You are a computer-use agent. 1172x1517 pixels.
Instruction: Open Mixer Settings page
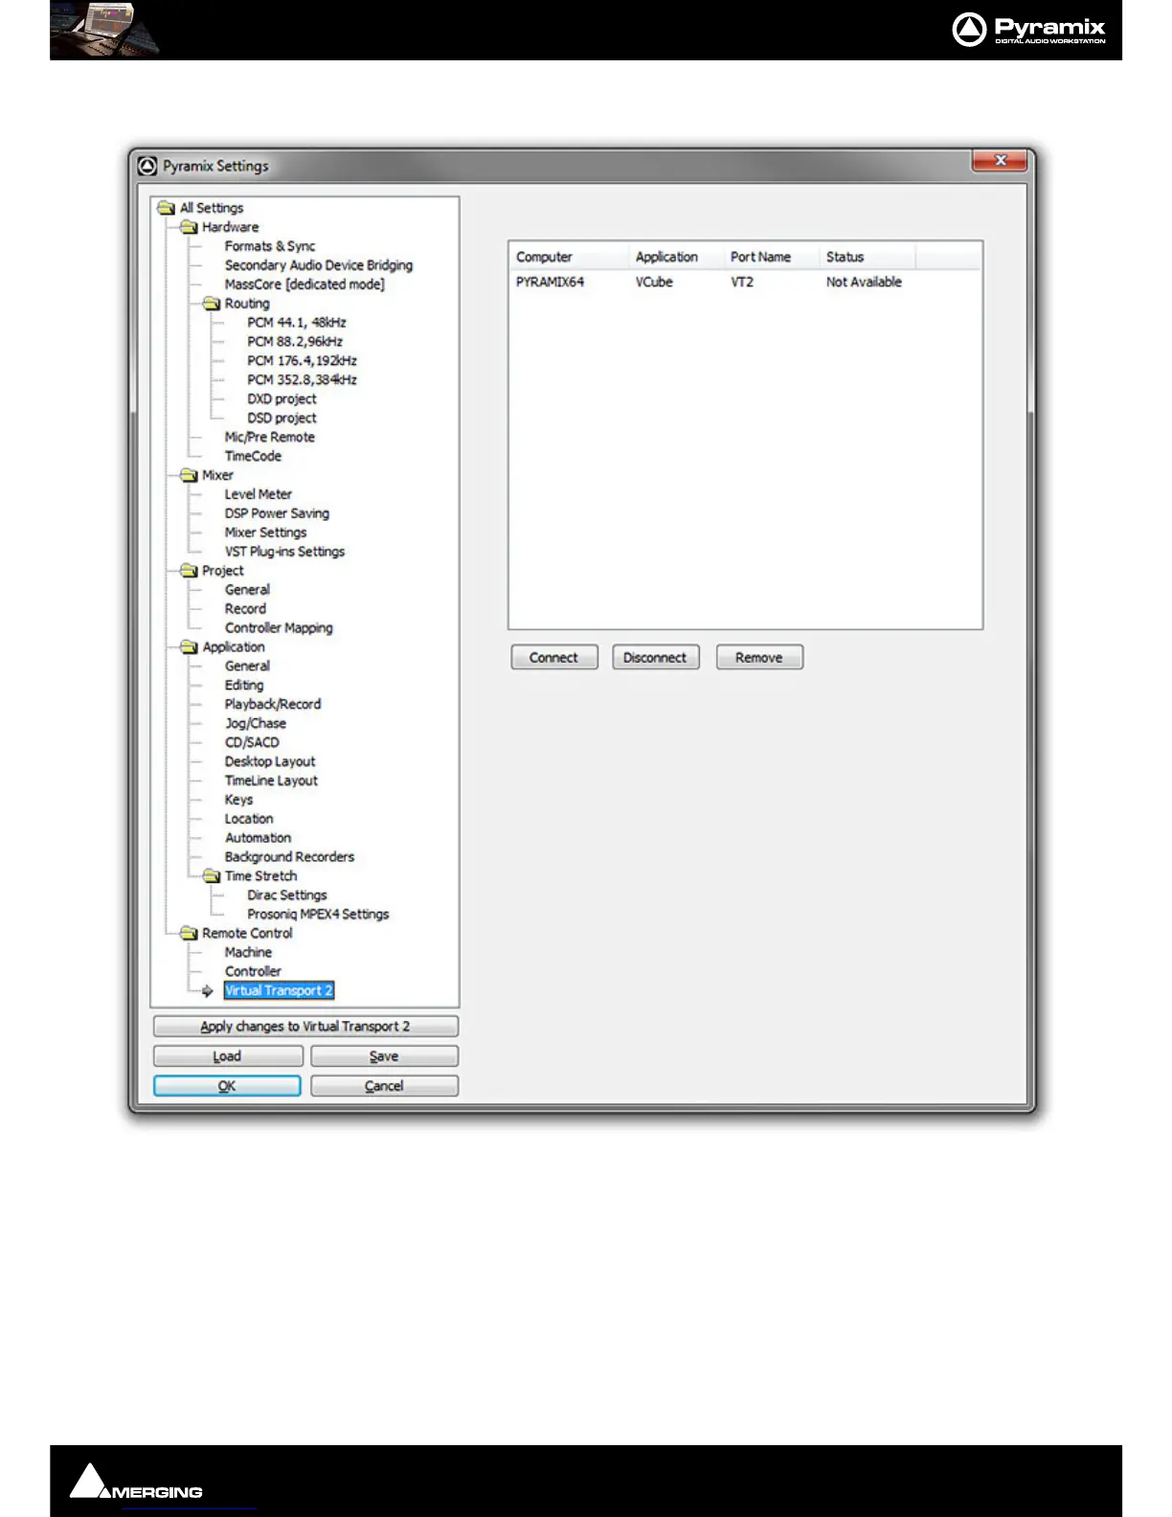pos(266,532)
